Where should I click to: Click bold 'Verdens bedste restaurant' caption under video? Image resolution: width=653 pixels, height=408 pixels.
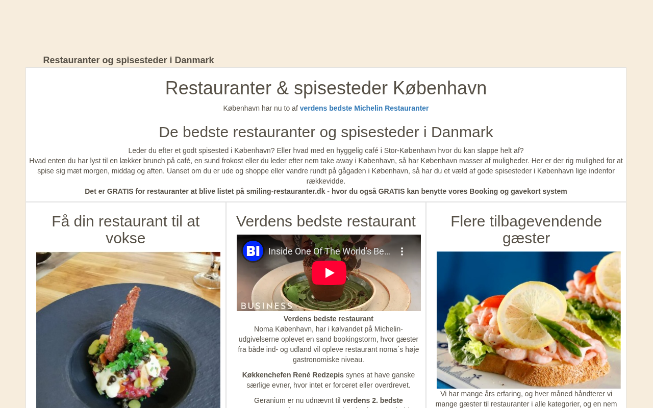329,319
